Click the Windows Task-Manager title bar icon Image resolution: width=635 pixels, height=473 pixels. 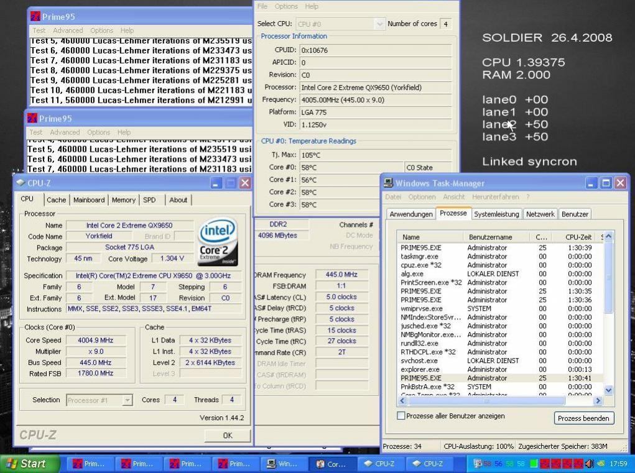pyautogui.click(x=388, y=183)
